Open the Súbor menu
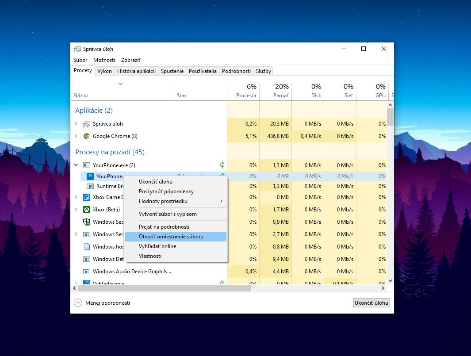Screen dimensions: 471x356 (80, 60)
